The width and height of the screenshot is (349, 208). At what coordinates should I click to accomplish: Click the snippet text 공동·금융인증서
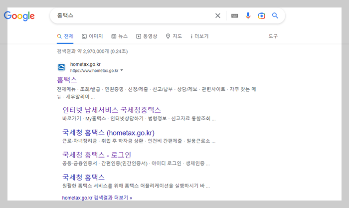pos(136,164)
